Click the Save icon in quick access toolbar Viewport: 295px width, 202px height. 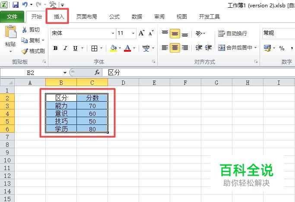16,4
